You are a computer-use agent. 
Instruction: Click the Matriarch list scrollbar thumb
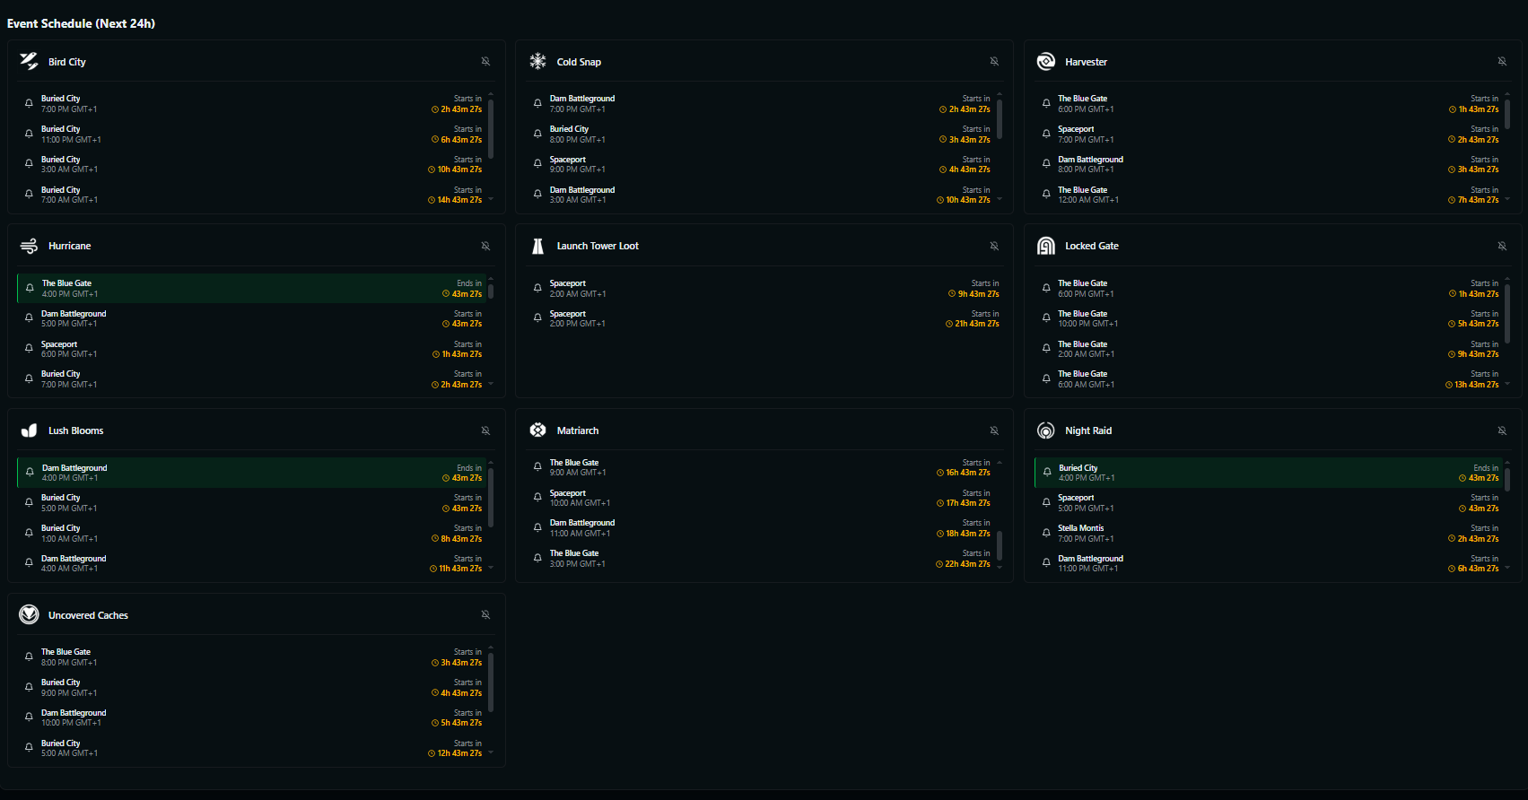pyautogui.click(x=1000, y=545)
